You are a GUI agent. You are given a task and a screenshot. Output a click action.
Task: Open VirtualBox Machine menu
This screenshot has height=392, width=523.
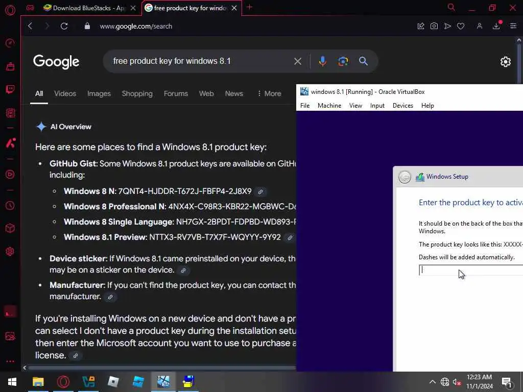329,106
